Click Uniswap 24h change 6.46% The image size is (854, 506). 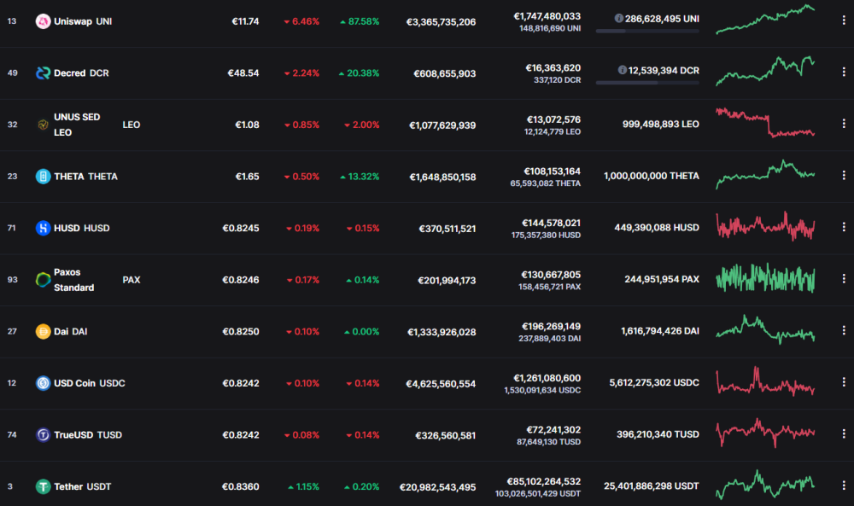[x=301, y=21]
